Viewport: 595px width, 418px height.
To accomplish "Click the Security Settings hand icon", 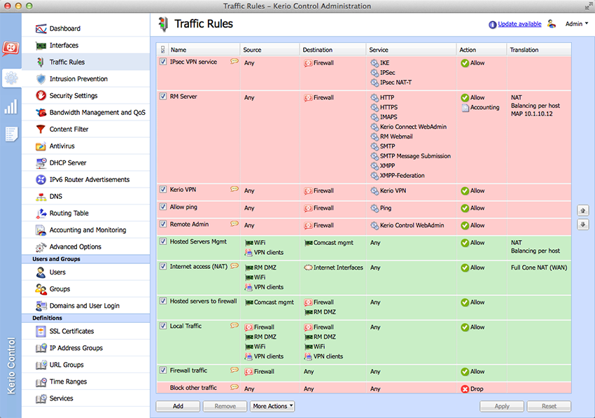I will [41, 96].
